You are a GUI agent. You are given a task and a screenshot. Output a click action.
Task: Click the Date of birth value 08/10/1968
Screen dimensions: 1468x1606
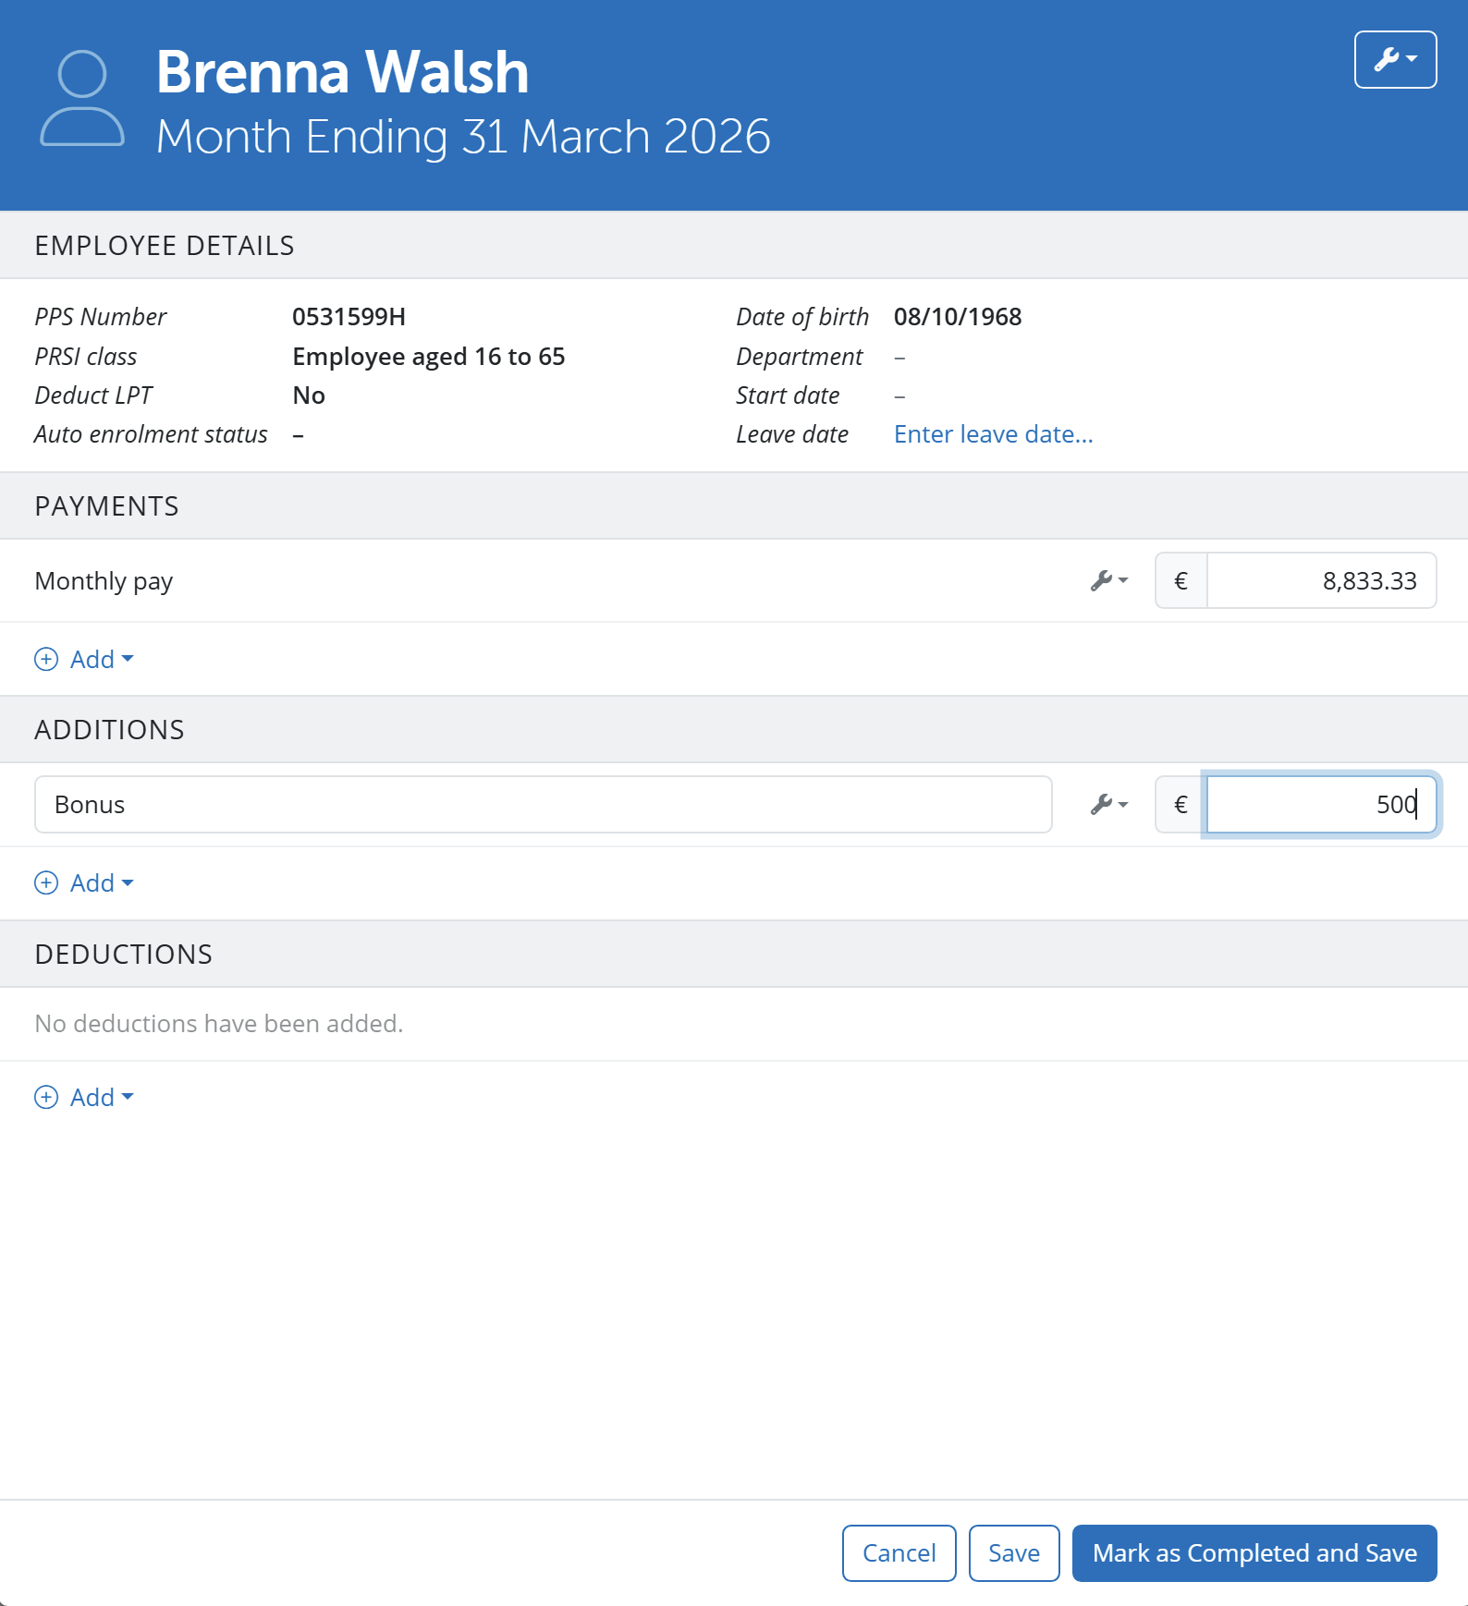tap(958, 317)
